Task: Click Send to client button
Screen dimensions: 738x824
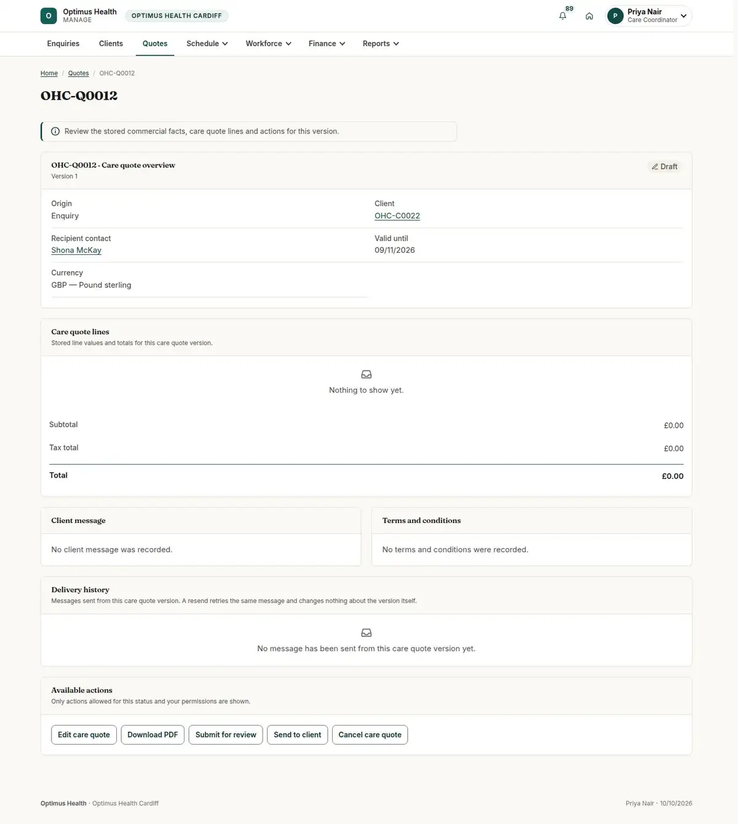Action: pyautogui.click(x=298, y=735)
